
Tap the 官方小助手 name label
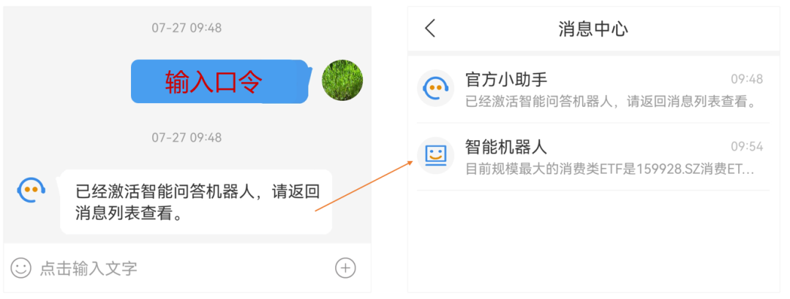[x=506, y=79]
